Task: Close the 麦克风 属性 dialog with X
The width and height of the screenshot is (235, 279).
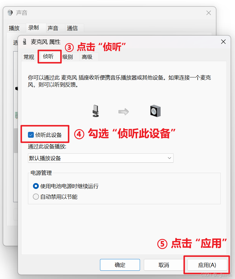Action: click(x=223, y=41)
